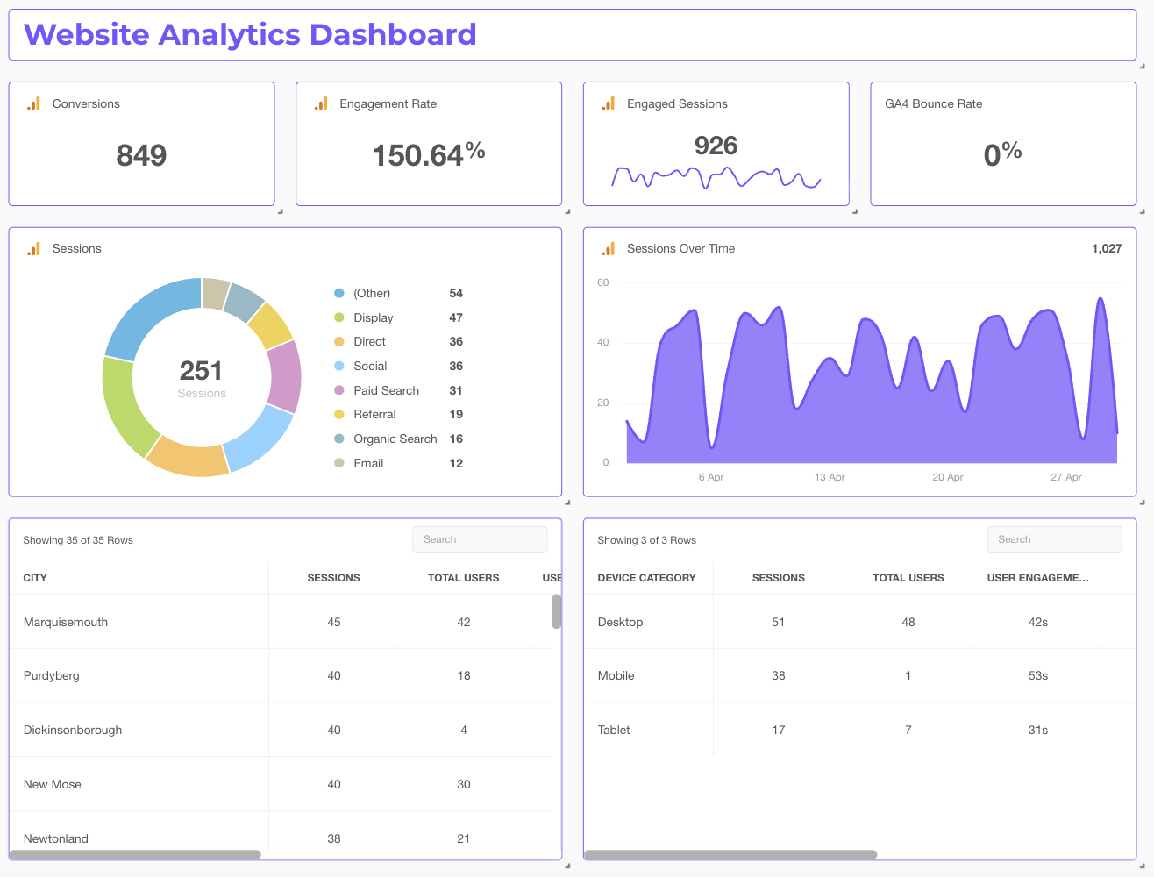The width and height of the screenshot is (1154, 877).
Task: Sort by the DEVICE CATEGORY column header
Action: point(646,578)
